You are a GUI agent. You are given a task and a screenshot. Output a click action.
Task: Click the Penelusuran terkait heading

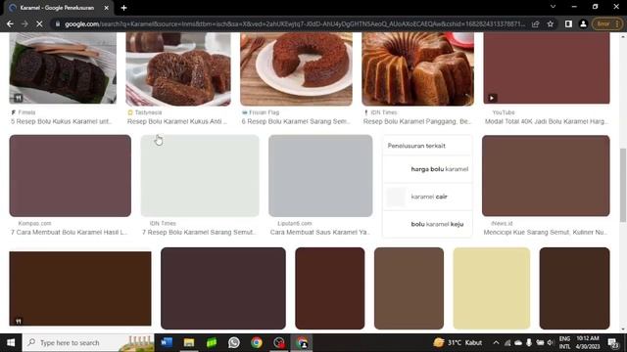[416, 146]
